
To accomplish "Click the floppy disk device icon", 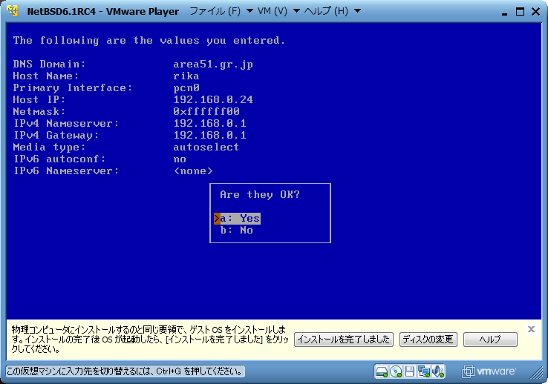I will [x=409, y=371].
